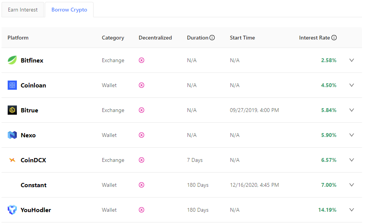
Task: Open the Interest Rate info icon
Action: (x=334, y=38)
